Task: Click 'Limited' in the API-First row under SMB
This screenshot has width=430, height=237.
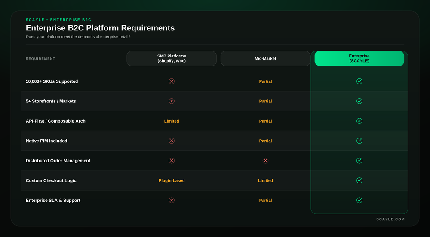Action: click(172, 121)
